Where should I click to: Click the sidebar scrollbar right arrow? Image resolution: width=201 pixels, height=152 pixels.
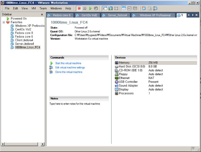click(x=43, y=144)
